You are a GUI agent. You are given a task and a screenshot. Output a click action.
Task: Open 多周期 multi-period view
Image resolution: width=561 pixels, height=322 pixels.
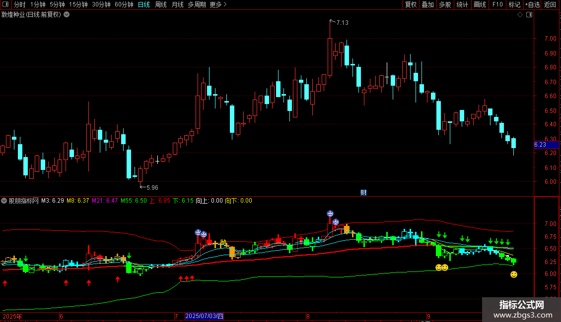pyautogui.click(x=197, y=4)
